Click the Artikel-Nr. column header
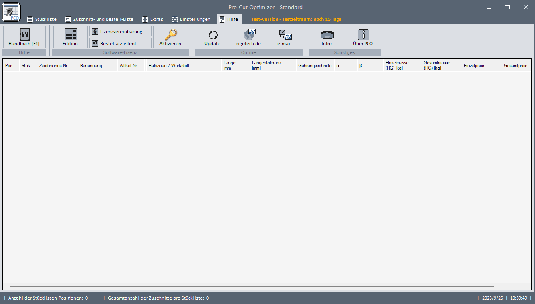Viewport: 535px width, 304px height. [x=132, y=66]
